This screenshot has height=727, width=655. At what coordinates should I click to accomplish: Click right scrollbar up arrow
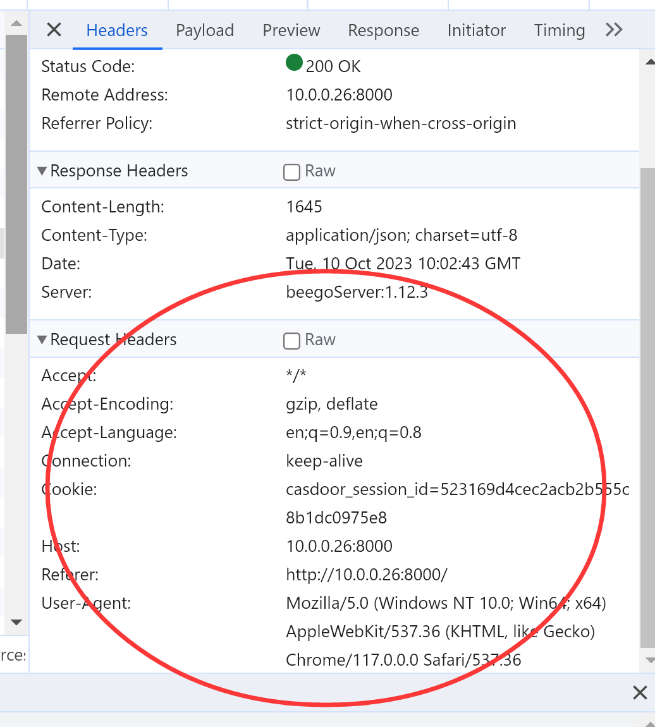[649, 62]
